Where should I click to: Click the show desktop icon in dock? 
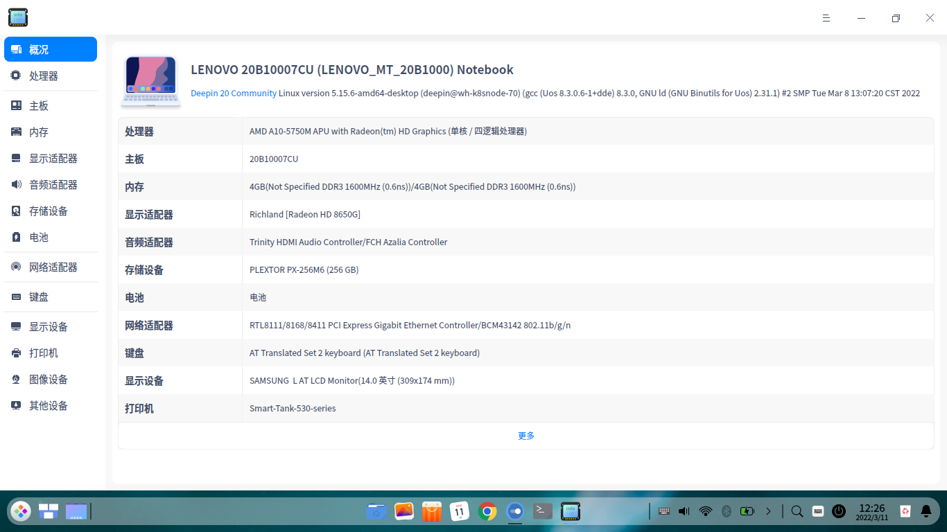(x=76, y=511)
